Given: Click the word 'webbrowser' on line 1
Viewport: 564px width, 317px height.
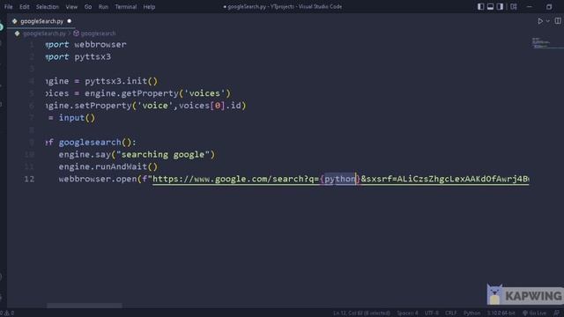Looking at the screenshot, I should [100, 45].
